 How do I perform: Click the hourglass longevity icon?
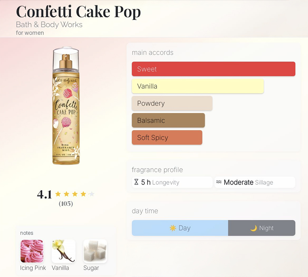coord(136,182)
